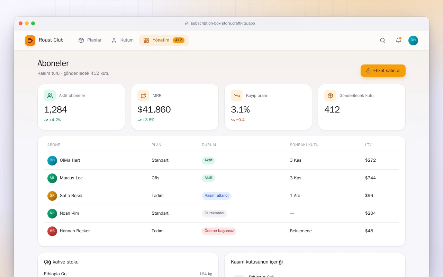Viewport: 443px width, 277px height.
Task: Click the Kasım kutusunun içeriği heading
Action: [257, 262]
